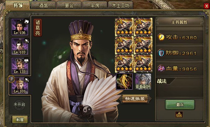Click the 血量 health icon
The image size is (210, 127).
[161, 69]
